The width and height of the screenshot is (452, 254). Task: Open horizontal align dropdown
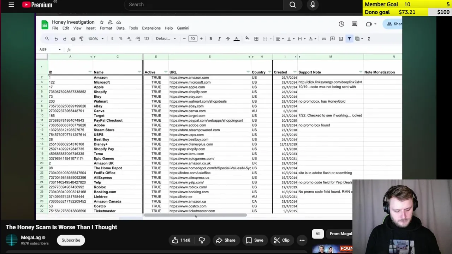pos(280,38)
